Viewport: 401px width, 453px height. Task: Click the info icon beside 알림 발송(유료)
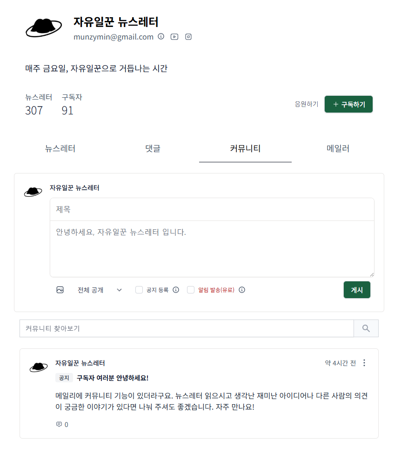coord(242,290)
